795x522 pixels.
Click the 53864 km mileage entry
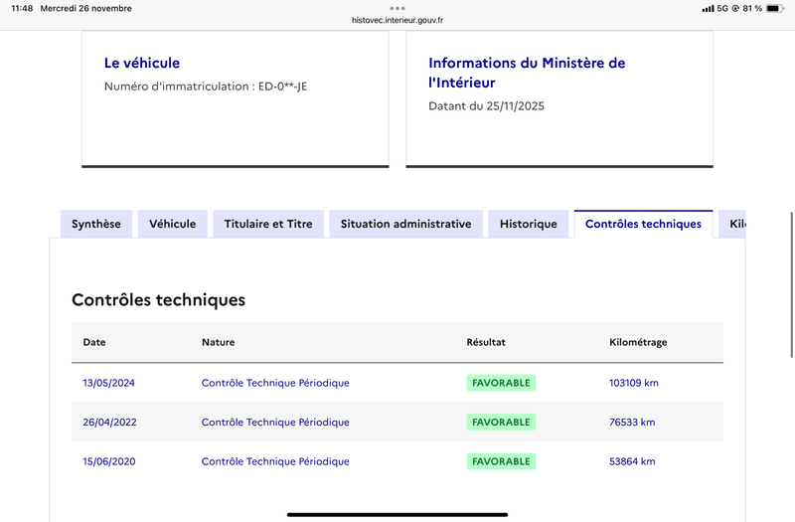pos(632,461)
